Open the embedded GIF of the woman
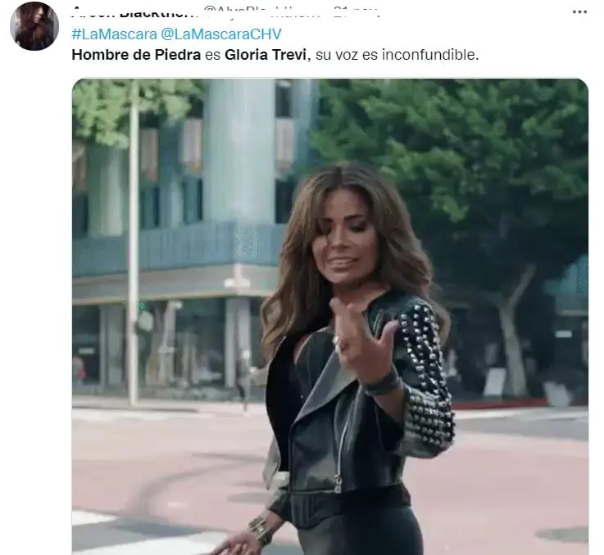This screenshot has width=604, height=555. [330, 316]
